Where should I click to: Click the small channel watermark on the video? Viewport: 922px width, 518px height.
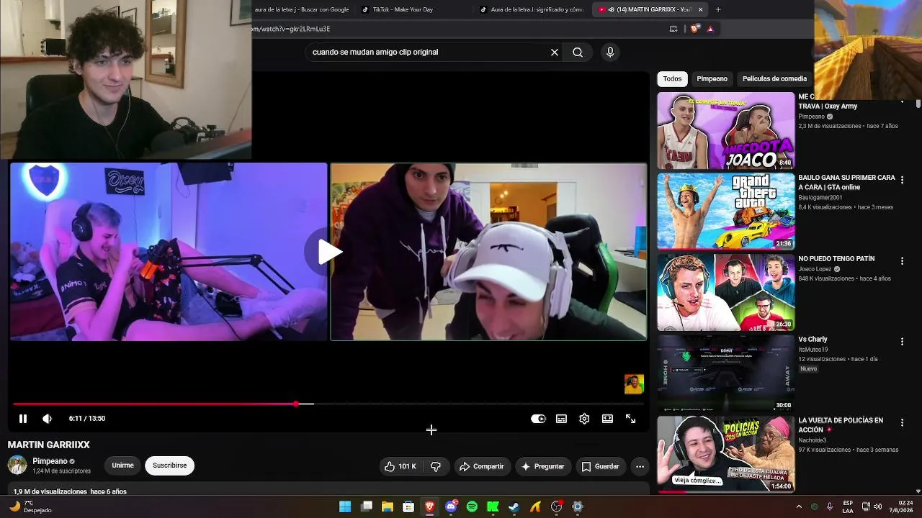click(x=634, y=384)
